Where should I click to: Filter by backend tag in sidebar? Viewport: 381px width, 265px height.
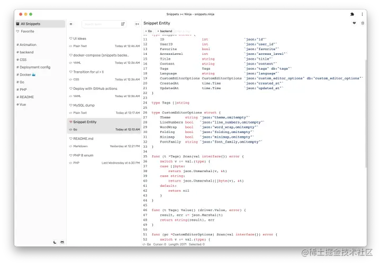(x=25, y=52)
